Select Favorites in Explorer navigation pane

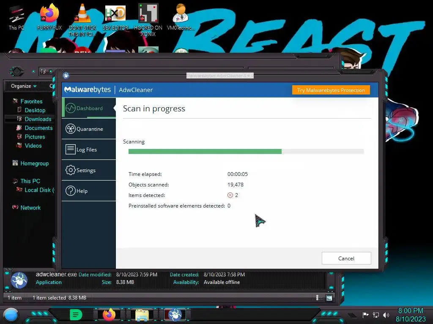click(31, 101)
